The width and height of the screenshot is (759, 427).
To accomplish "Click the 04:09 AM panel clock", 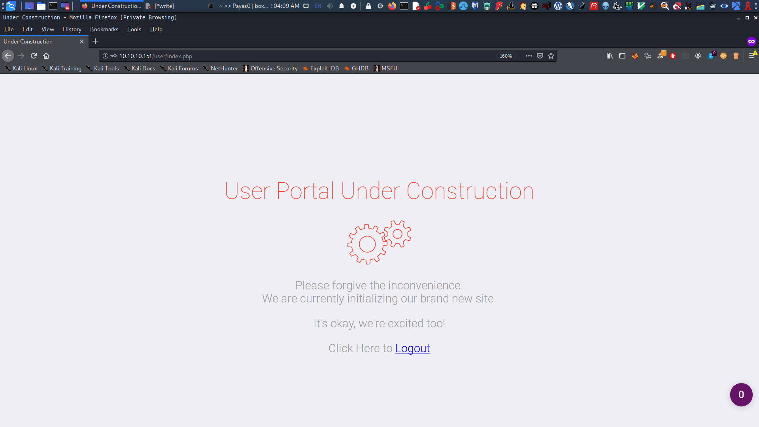I will pos(286,6).
